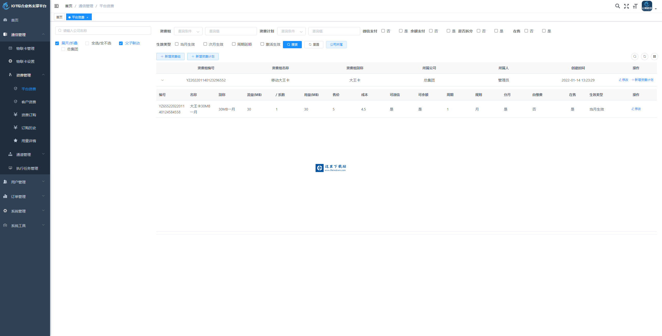This screenshot has width=662, height=336.
Task: Click the table search toggle round icon
Action: tap(635, 57)
